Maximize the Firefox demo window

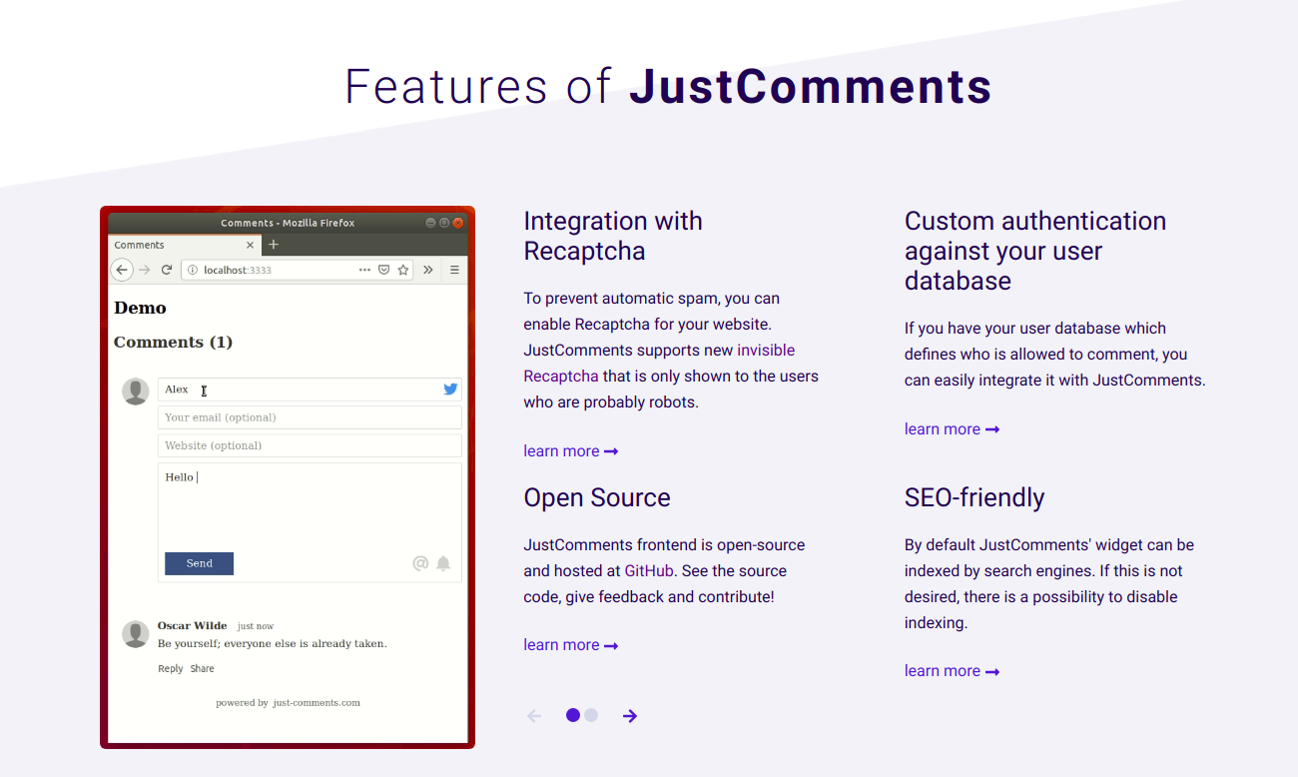pos(444,223)
